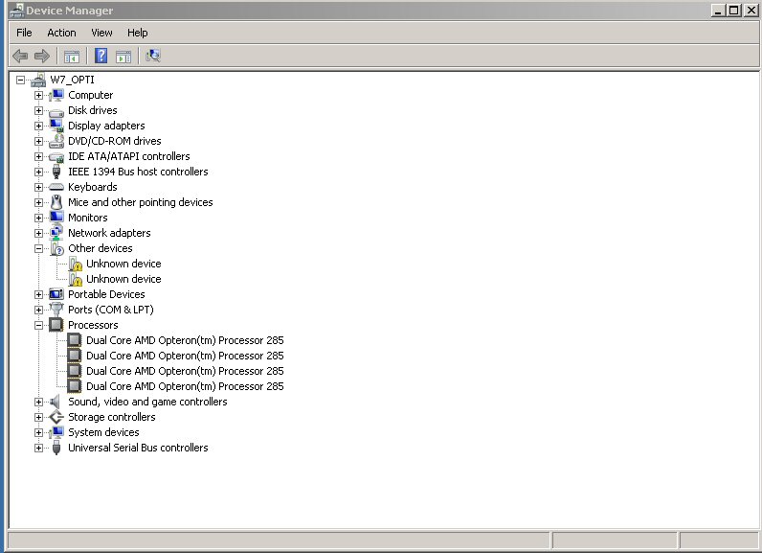Viewport: 762px width, 553px height.
Task: Click the chip icon of the first Opteron processor
Action: [x=75, y=340]
